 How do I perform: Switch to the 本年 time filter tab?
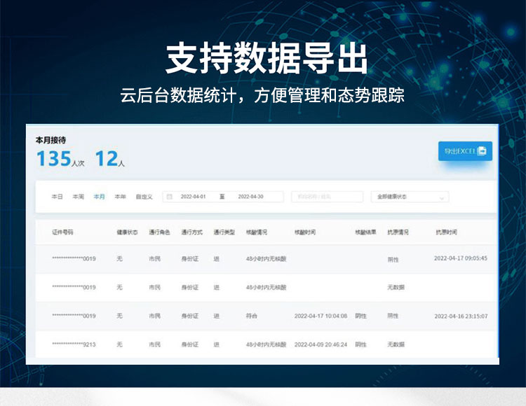121,197
